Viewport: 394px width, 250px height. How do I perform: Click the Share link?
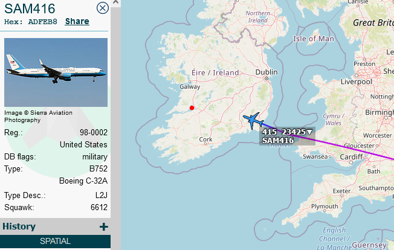click(x=77, y=21)
